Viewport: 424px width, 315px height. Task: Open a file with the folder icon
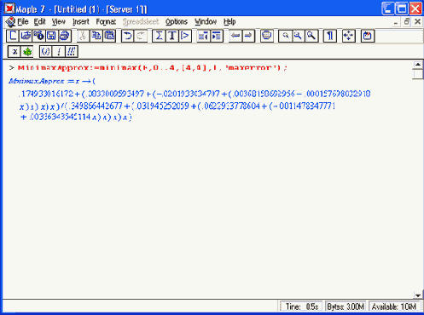[x=26, y=36]
